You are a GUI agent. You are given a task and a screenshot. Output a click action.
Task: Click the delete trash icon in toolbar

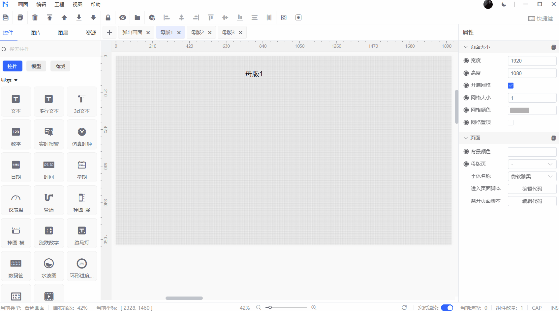(x=35, y=18)
